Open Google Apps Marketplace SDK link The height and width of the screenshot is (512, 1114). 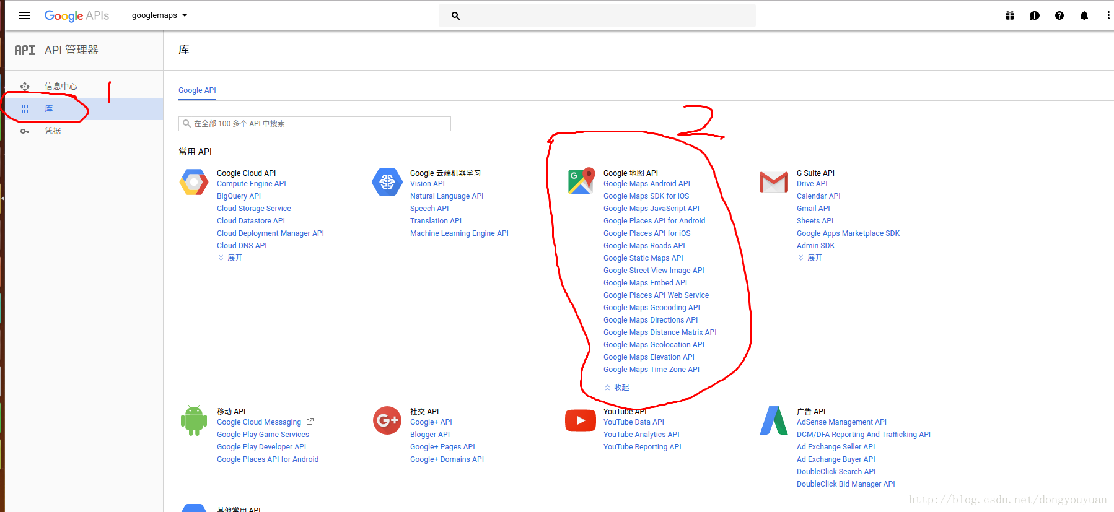tap(848, 233)
